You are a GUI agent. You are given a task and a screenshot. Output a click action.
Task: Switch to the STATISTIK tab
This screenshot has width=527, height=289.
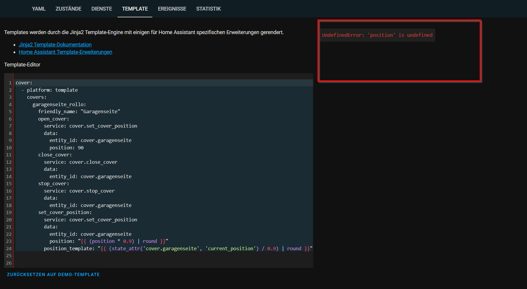(208, 9)
